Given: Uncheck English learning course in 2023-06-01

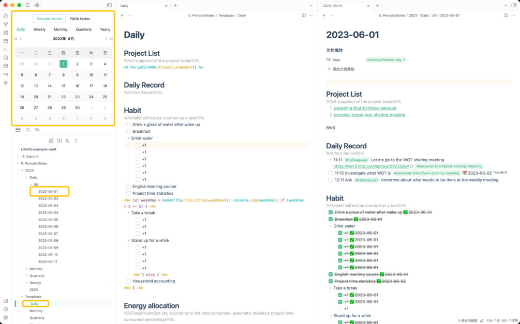Looking at the screenshot, I should coord(331,274).
